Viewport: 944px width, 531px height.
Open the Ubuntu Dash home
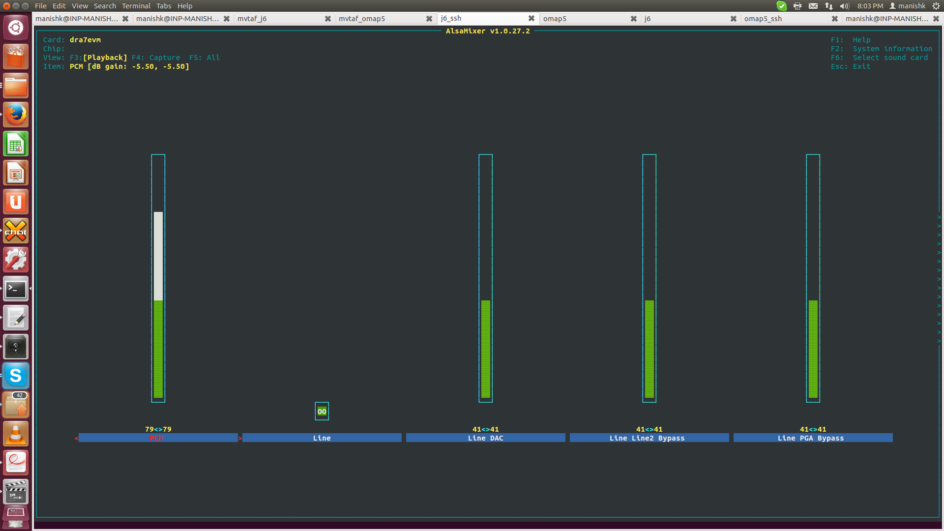tap(16, 28)
